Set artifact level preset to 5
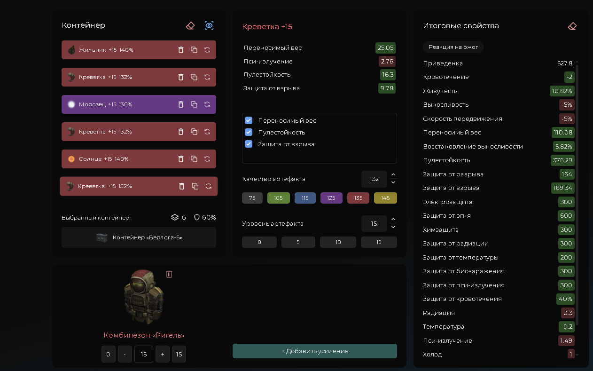 click(298, 242)
